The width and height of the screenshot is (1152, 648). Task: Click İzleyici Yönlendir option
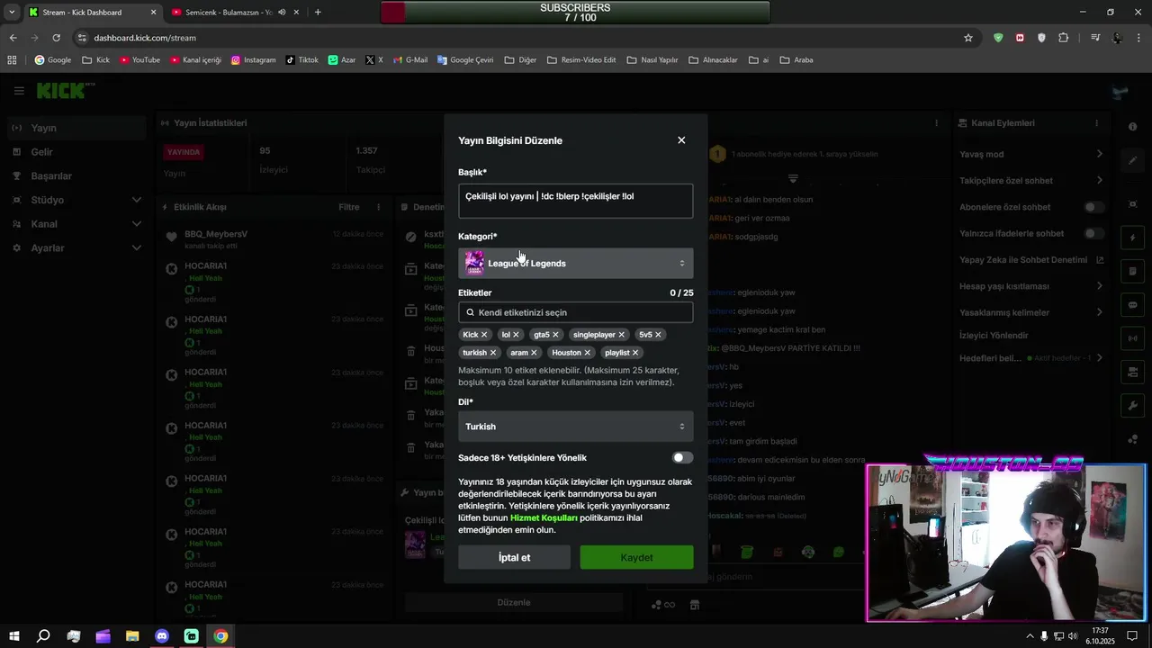994,335
